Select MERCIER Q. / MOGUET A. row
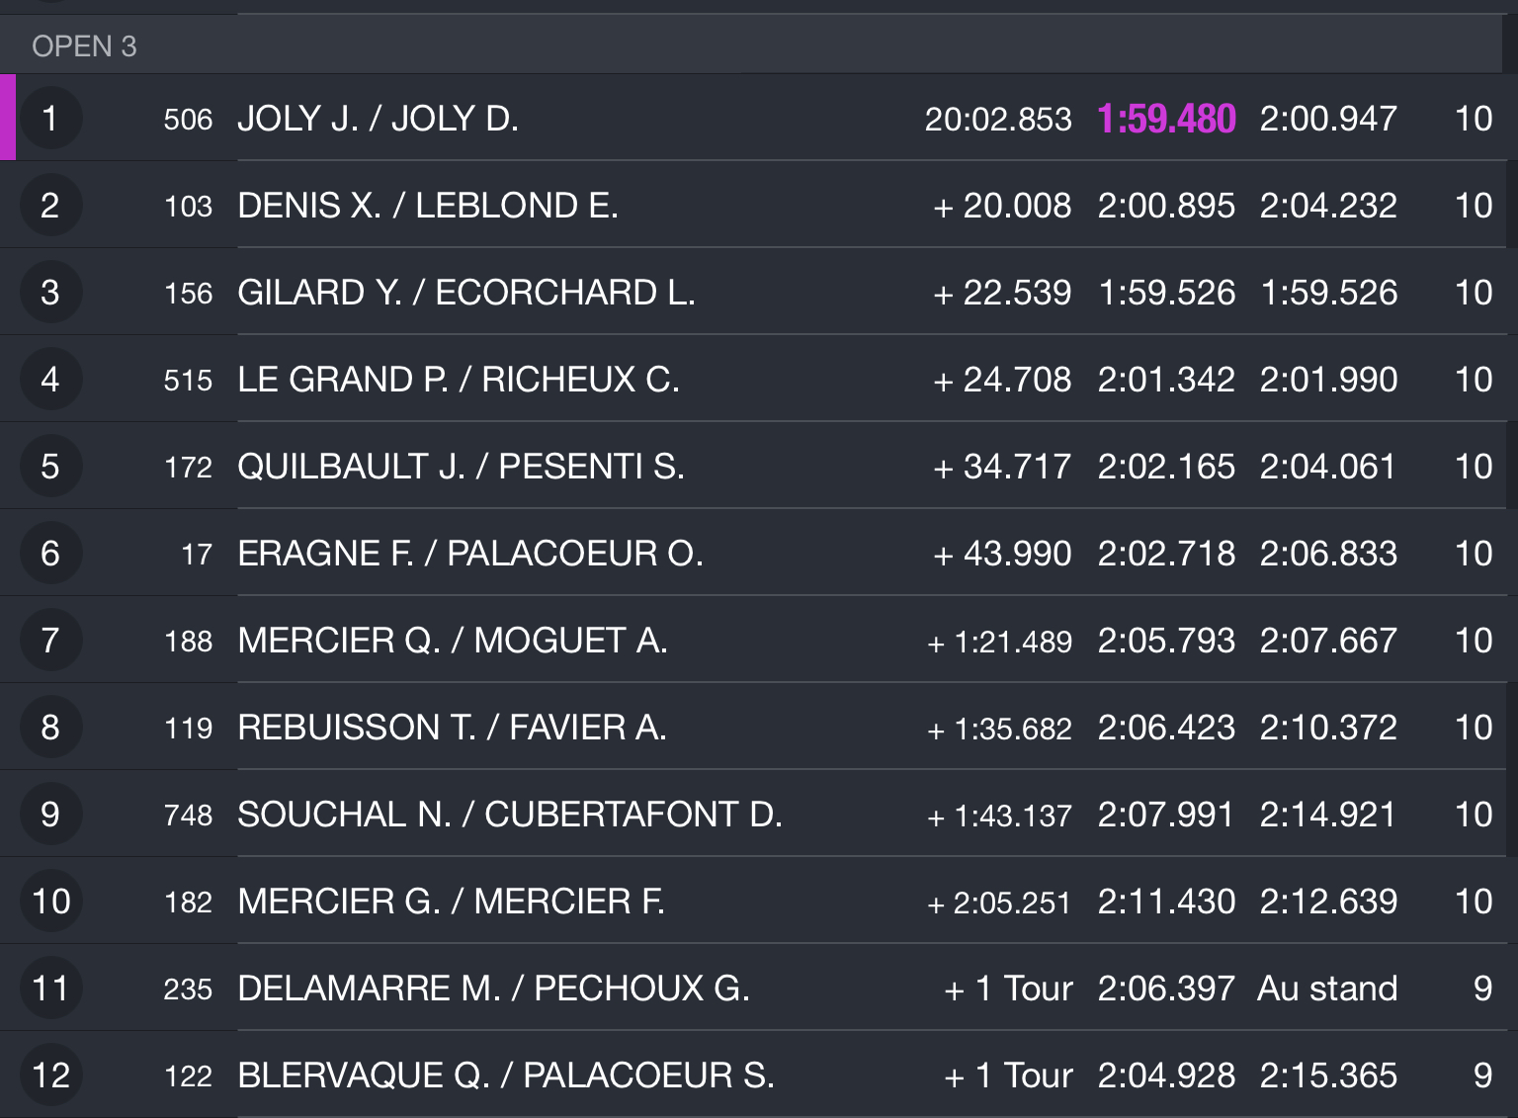The image size is (1518, 1118). coord(759,641)
